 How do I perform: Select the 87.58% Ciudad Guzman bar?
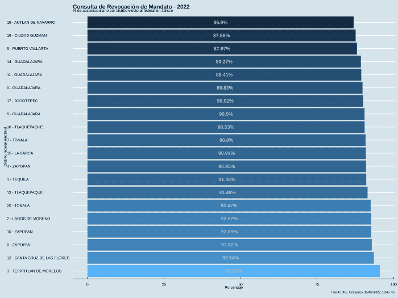tap(221, 35)
